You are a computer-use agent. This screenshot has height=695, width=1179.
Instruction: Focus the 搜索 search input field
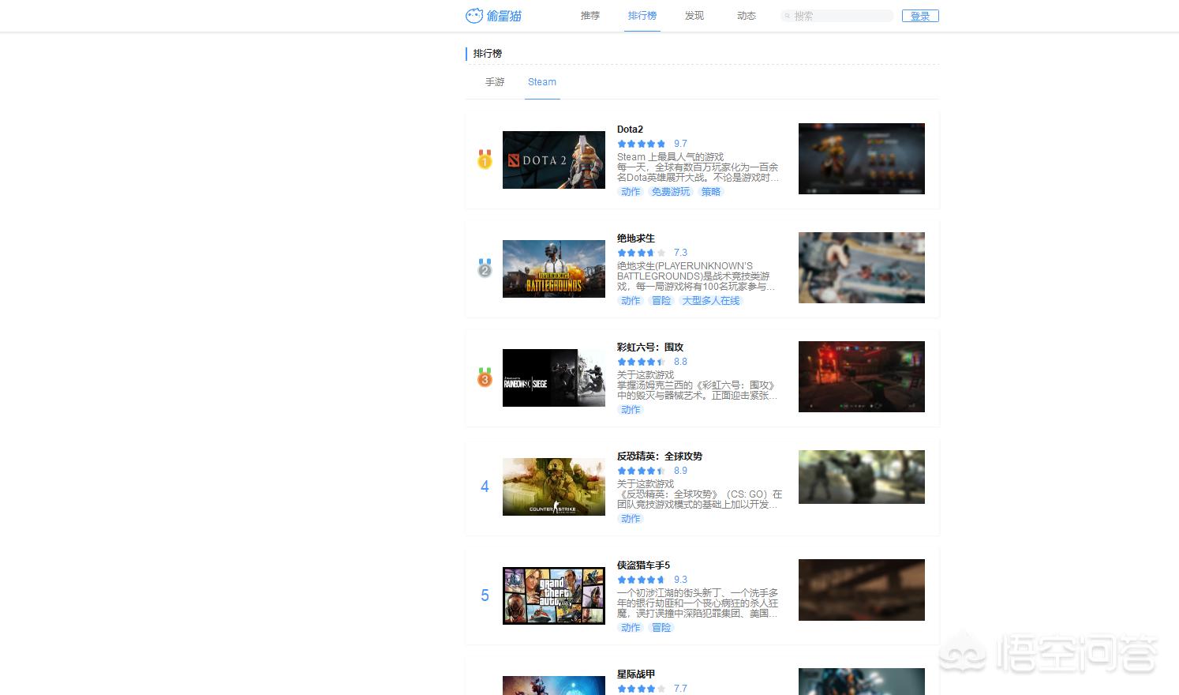(x=842, y=16)
